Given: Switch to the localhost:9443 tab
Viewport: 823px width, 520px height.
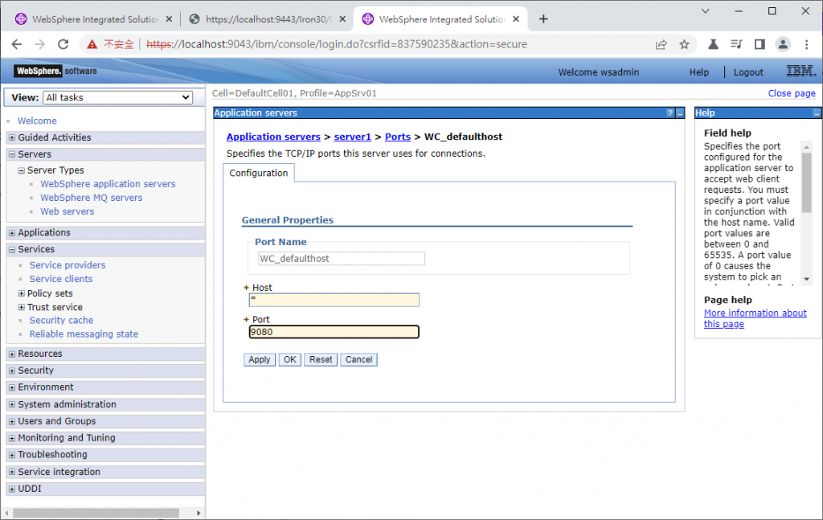Looking at the screenshot, I should [267, 19].
